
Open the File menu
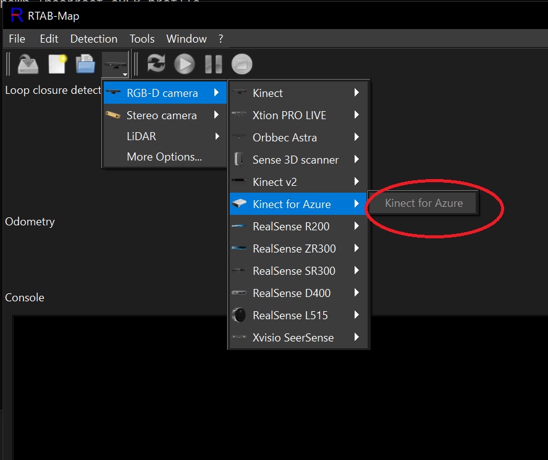click(17, 39)
